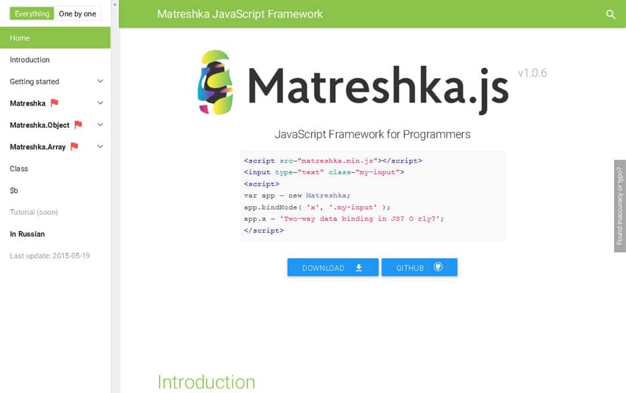This screenshot has width=626, height=393.
Task: Click the v1.0.6 version label
Action: (x=532, y=73)
